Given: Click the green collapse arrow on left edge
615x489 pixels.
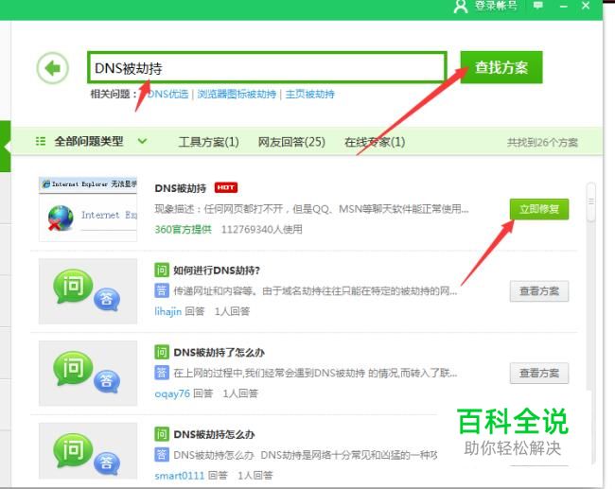Looking at the screenshot, I should click(x=5, y=147).
